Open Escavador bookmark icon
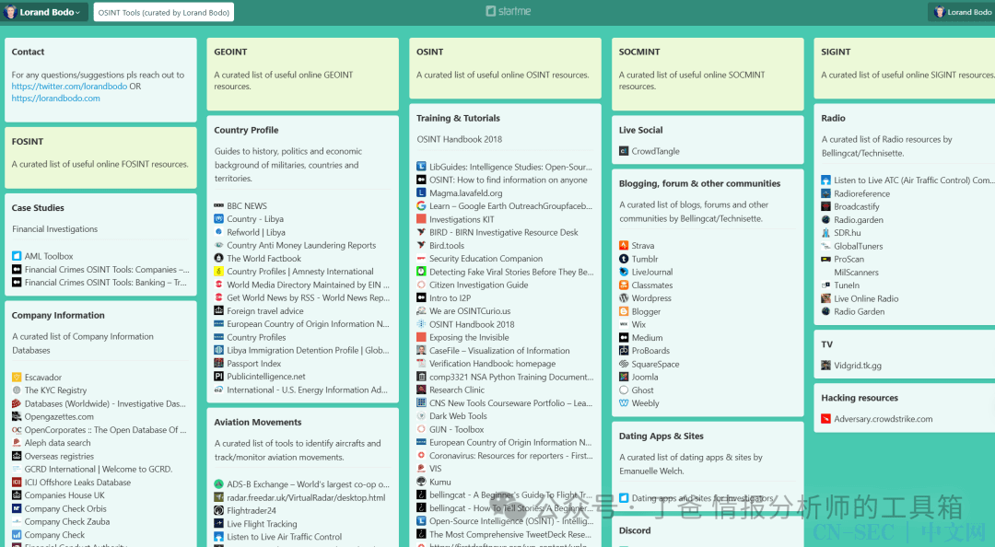 (17, 378)
